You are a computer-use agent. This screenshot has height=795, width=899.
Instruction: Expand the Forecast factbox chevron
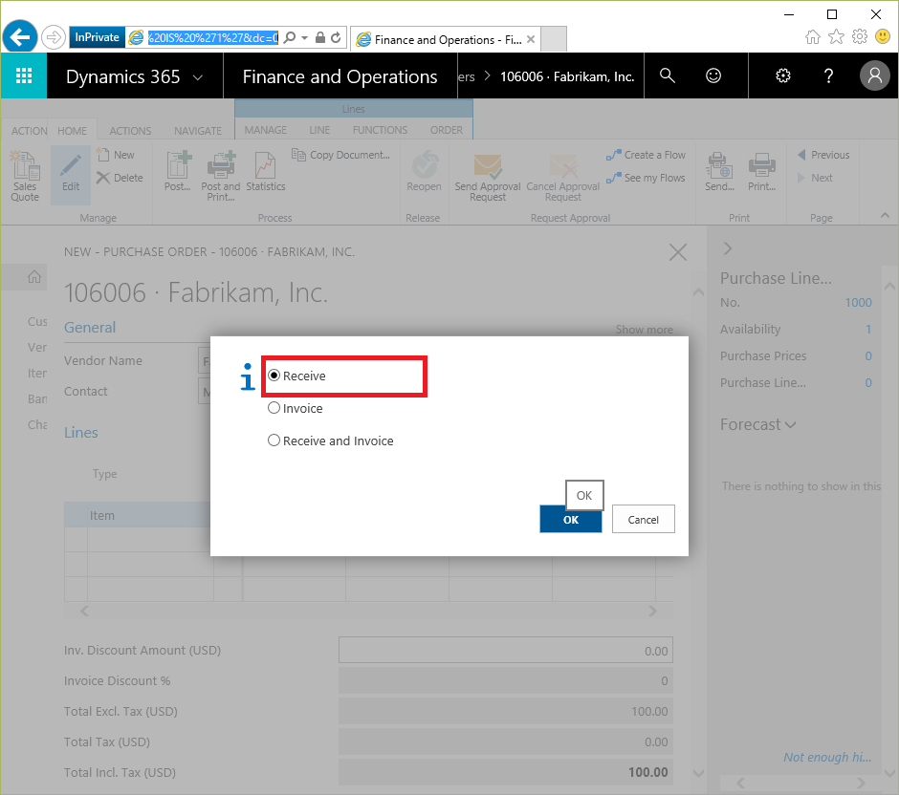(x=791, y=424)
